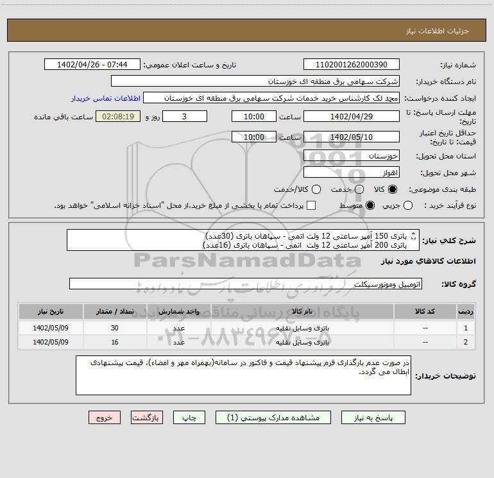Click the خروج exit button
Viewport: 494px width, 478px height.
click(x=105, y=417)
